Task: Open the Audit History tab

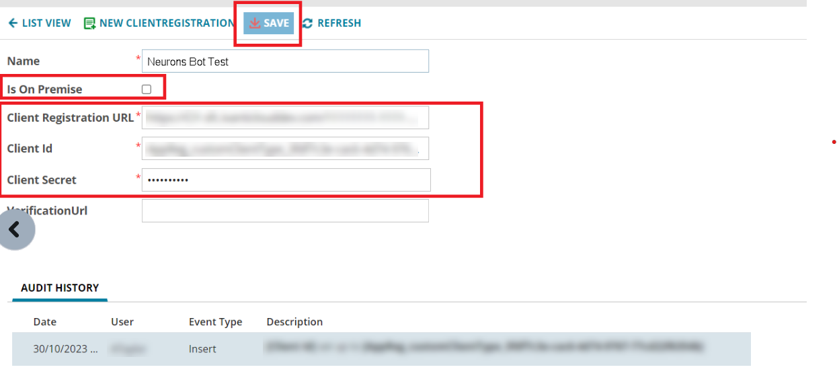Action: tap(60, 288)
